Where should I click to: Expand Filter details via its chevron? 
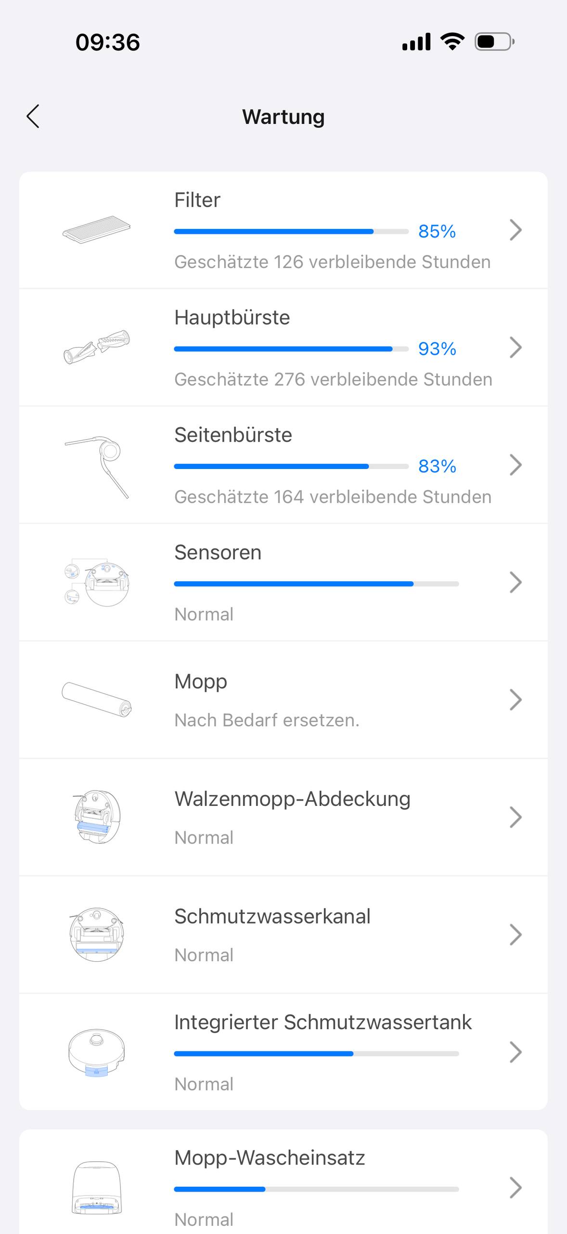point(515,230)
